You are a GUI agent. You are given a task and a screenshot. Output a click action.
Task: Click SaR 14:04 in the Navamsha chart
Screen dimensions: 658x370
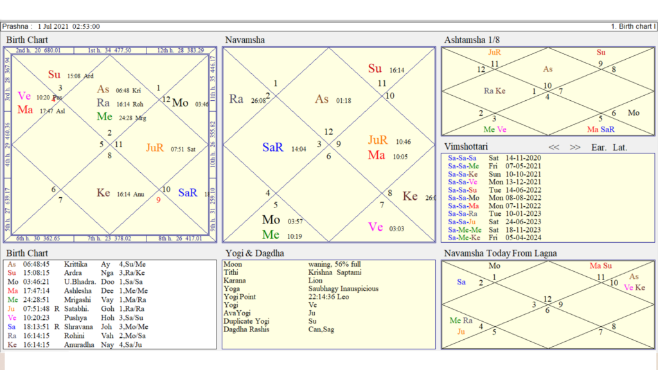click(284, 148)
